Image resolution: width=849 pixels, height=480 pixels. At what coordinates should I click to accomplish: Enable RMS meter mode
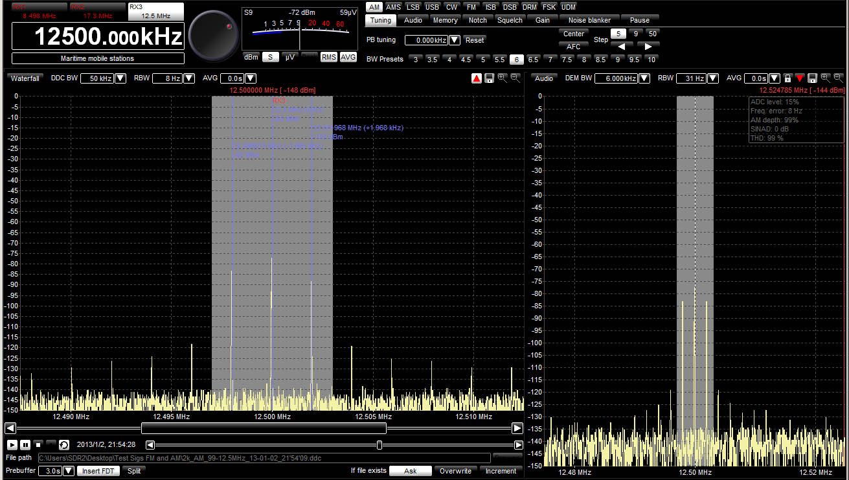[x=329, y=57]
